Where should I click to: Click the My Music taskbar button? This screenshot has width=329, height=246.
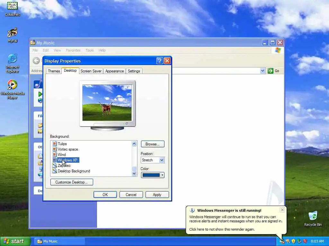coord(59,241)
